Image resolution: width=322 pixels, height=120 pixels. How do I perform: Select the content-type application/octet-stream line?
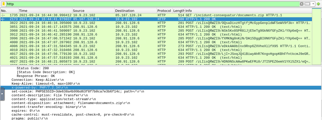pos(161,99)
